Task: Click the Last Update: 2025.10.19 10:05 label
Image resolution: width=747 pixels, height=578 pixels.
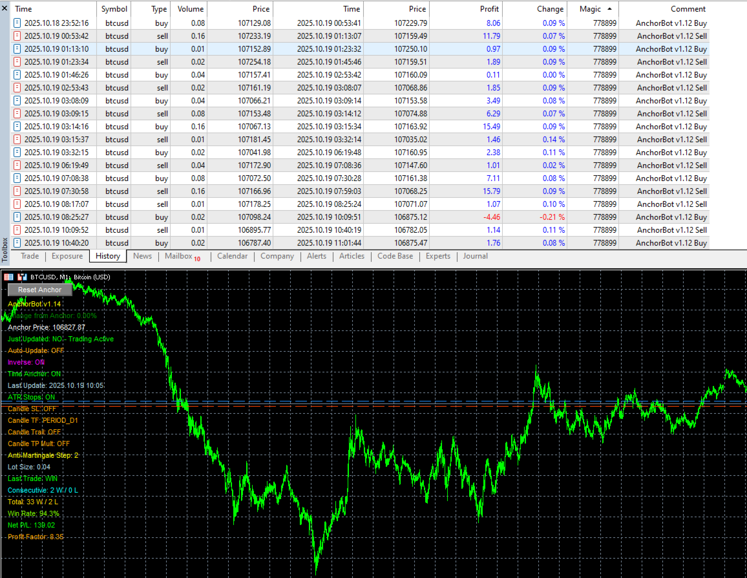Action: [x=56, y=385]
